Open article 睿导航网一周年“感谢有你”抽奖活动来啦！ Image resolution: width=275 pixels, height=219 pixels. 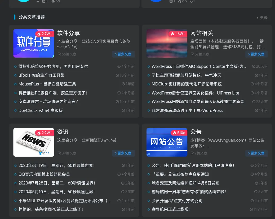point(189,192)
